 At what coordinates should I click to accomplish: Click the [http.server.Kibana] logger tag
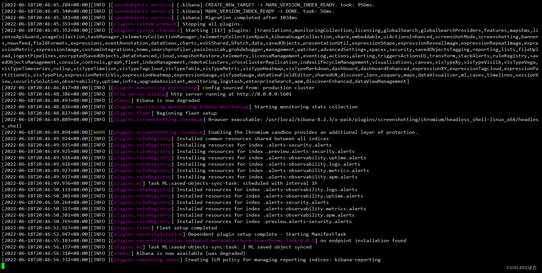coord(139,94)
